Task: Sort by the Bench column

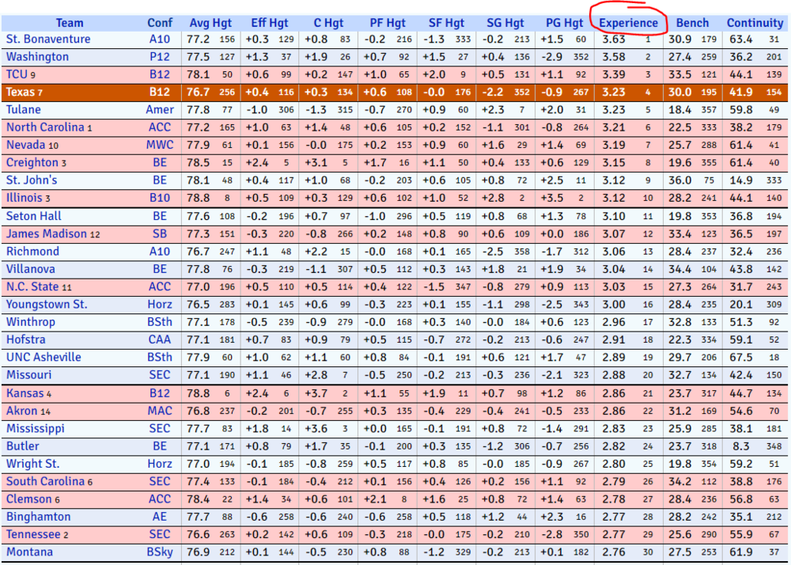Action: pos(692,23)
